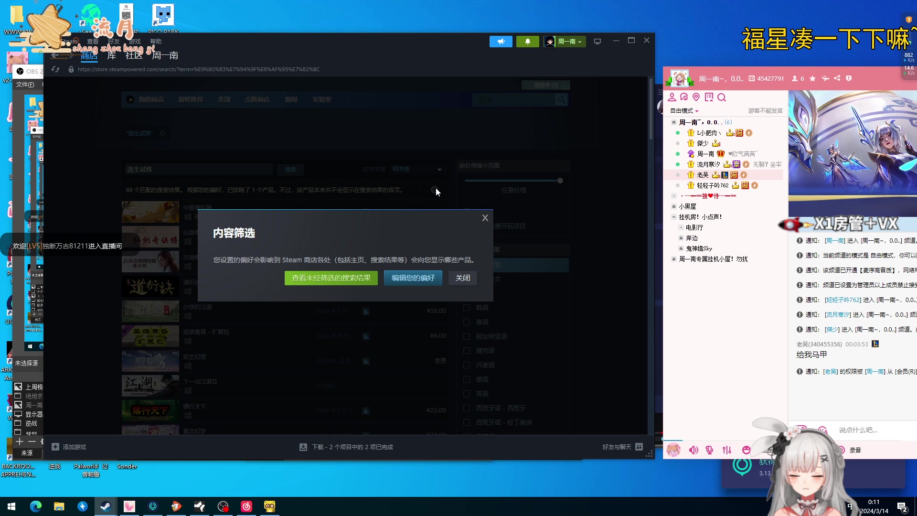The width and height of the screenshot is (917, 516).
Task: Click OBS add source plus button
Action: tap(20, 441)
